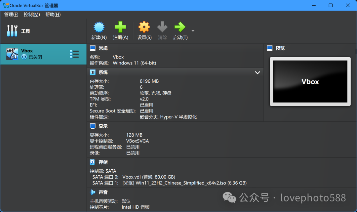This screenshot has width=357, height=212.
Task: Start the VM with 启动(T) arrow
Action: click(180, 27)
